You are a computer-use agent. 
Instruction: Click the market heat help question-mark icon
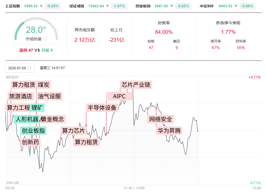[x=45, y=39]
